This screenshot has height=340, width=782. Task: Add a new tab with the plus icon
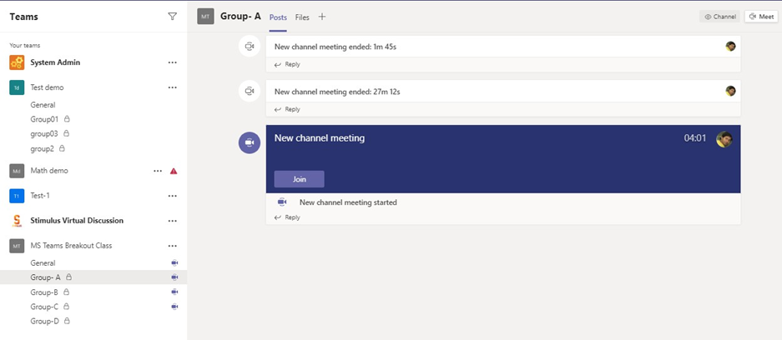322,17
